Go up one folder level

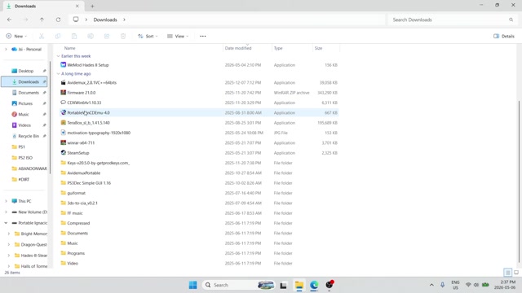(42, 20)
